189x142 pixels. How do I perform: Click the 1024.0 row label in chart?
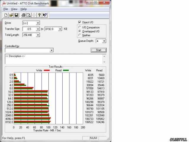[9, 112]
